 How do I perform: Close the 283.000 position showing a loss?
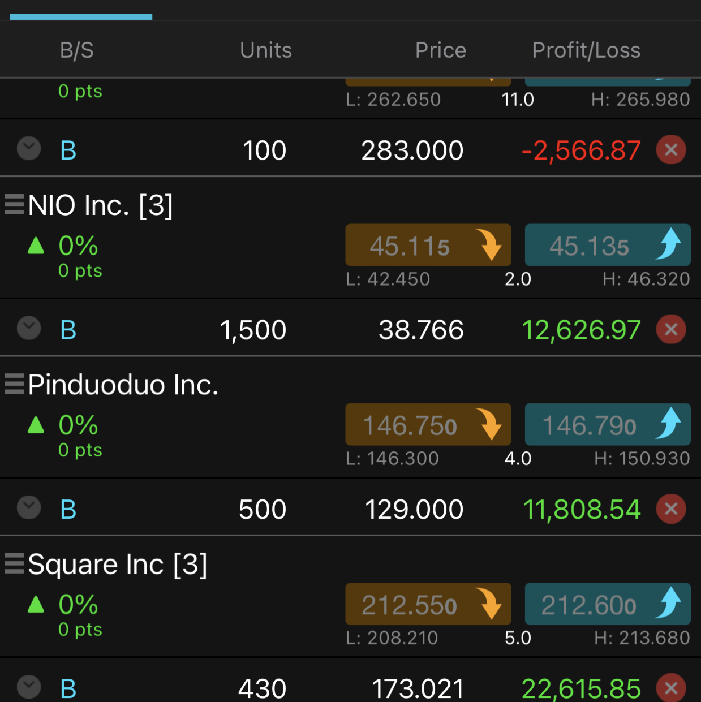click(671, 150)
